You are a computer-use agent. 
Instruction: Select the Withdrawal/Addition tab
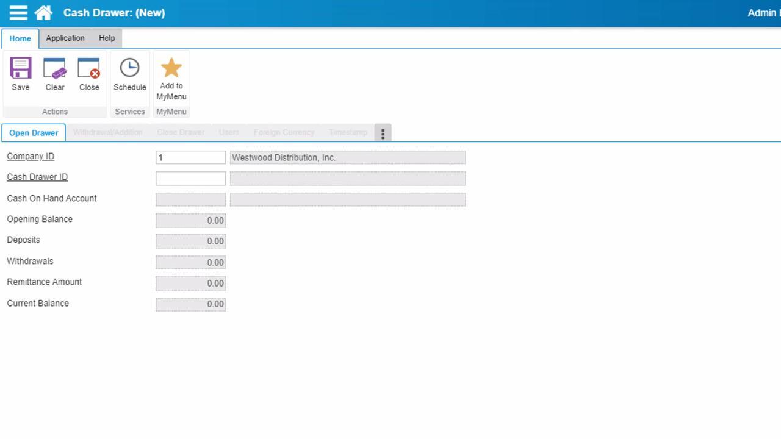coord(107,132)
